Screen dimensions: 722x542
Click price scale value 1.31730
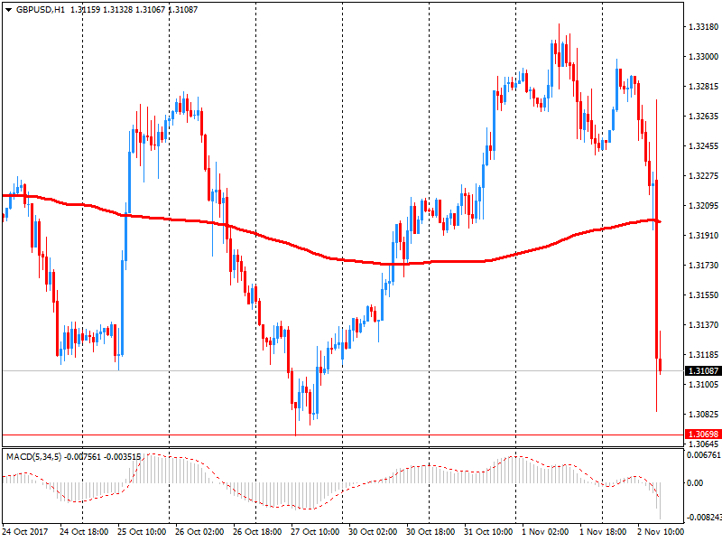click(703, 266)
